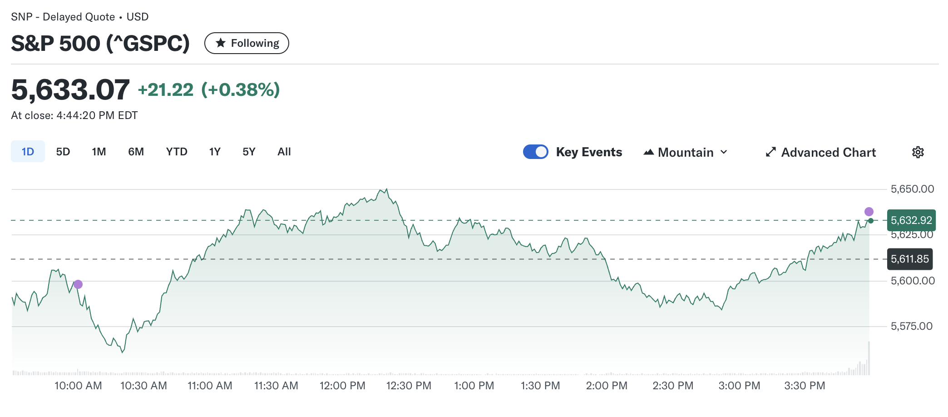Click the S&P 500 (^GSPC) title
Image resolution: width=948 pixels, height=417 pixels.
pyautogui.click(x=100, y=44)
